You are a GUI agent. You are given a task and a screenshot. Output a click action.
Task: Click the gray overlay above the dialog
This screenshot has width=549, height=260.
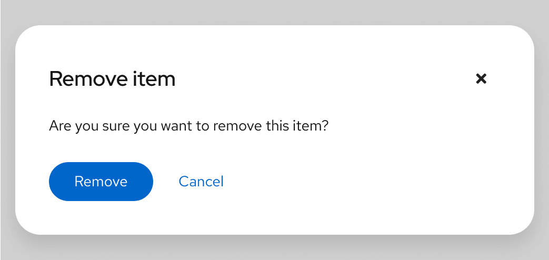[274, 12]
